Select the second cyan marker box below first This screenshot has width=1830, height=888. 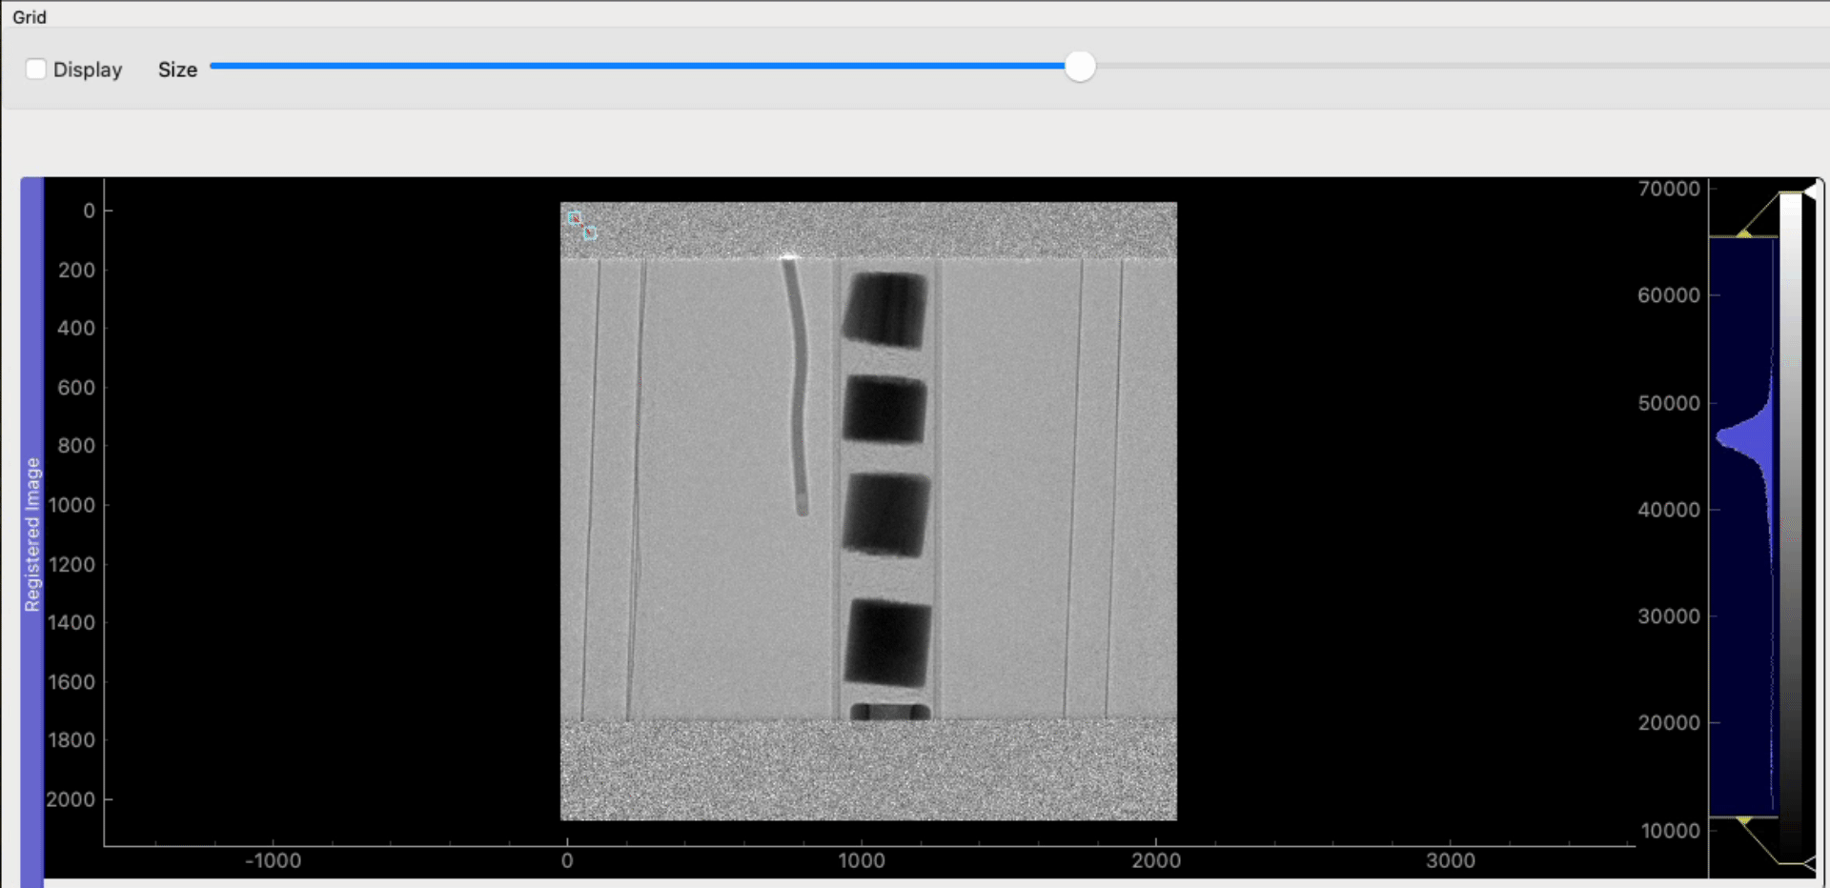coord(590,233)
